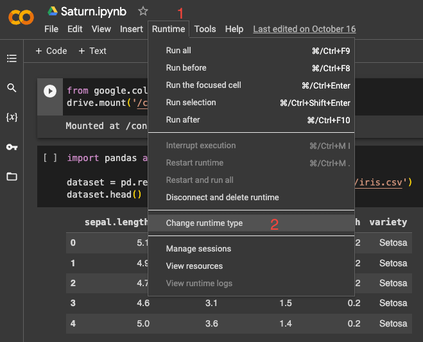
Task: Run the drive mount cell
Action: tap(49, 91)
